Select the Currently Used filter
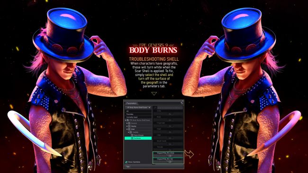 (138, 117)
